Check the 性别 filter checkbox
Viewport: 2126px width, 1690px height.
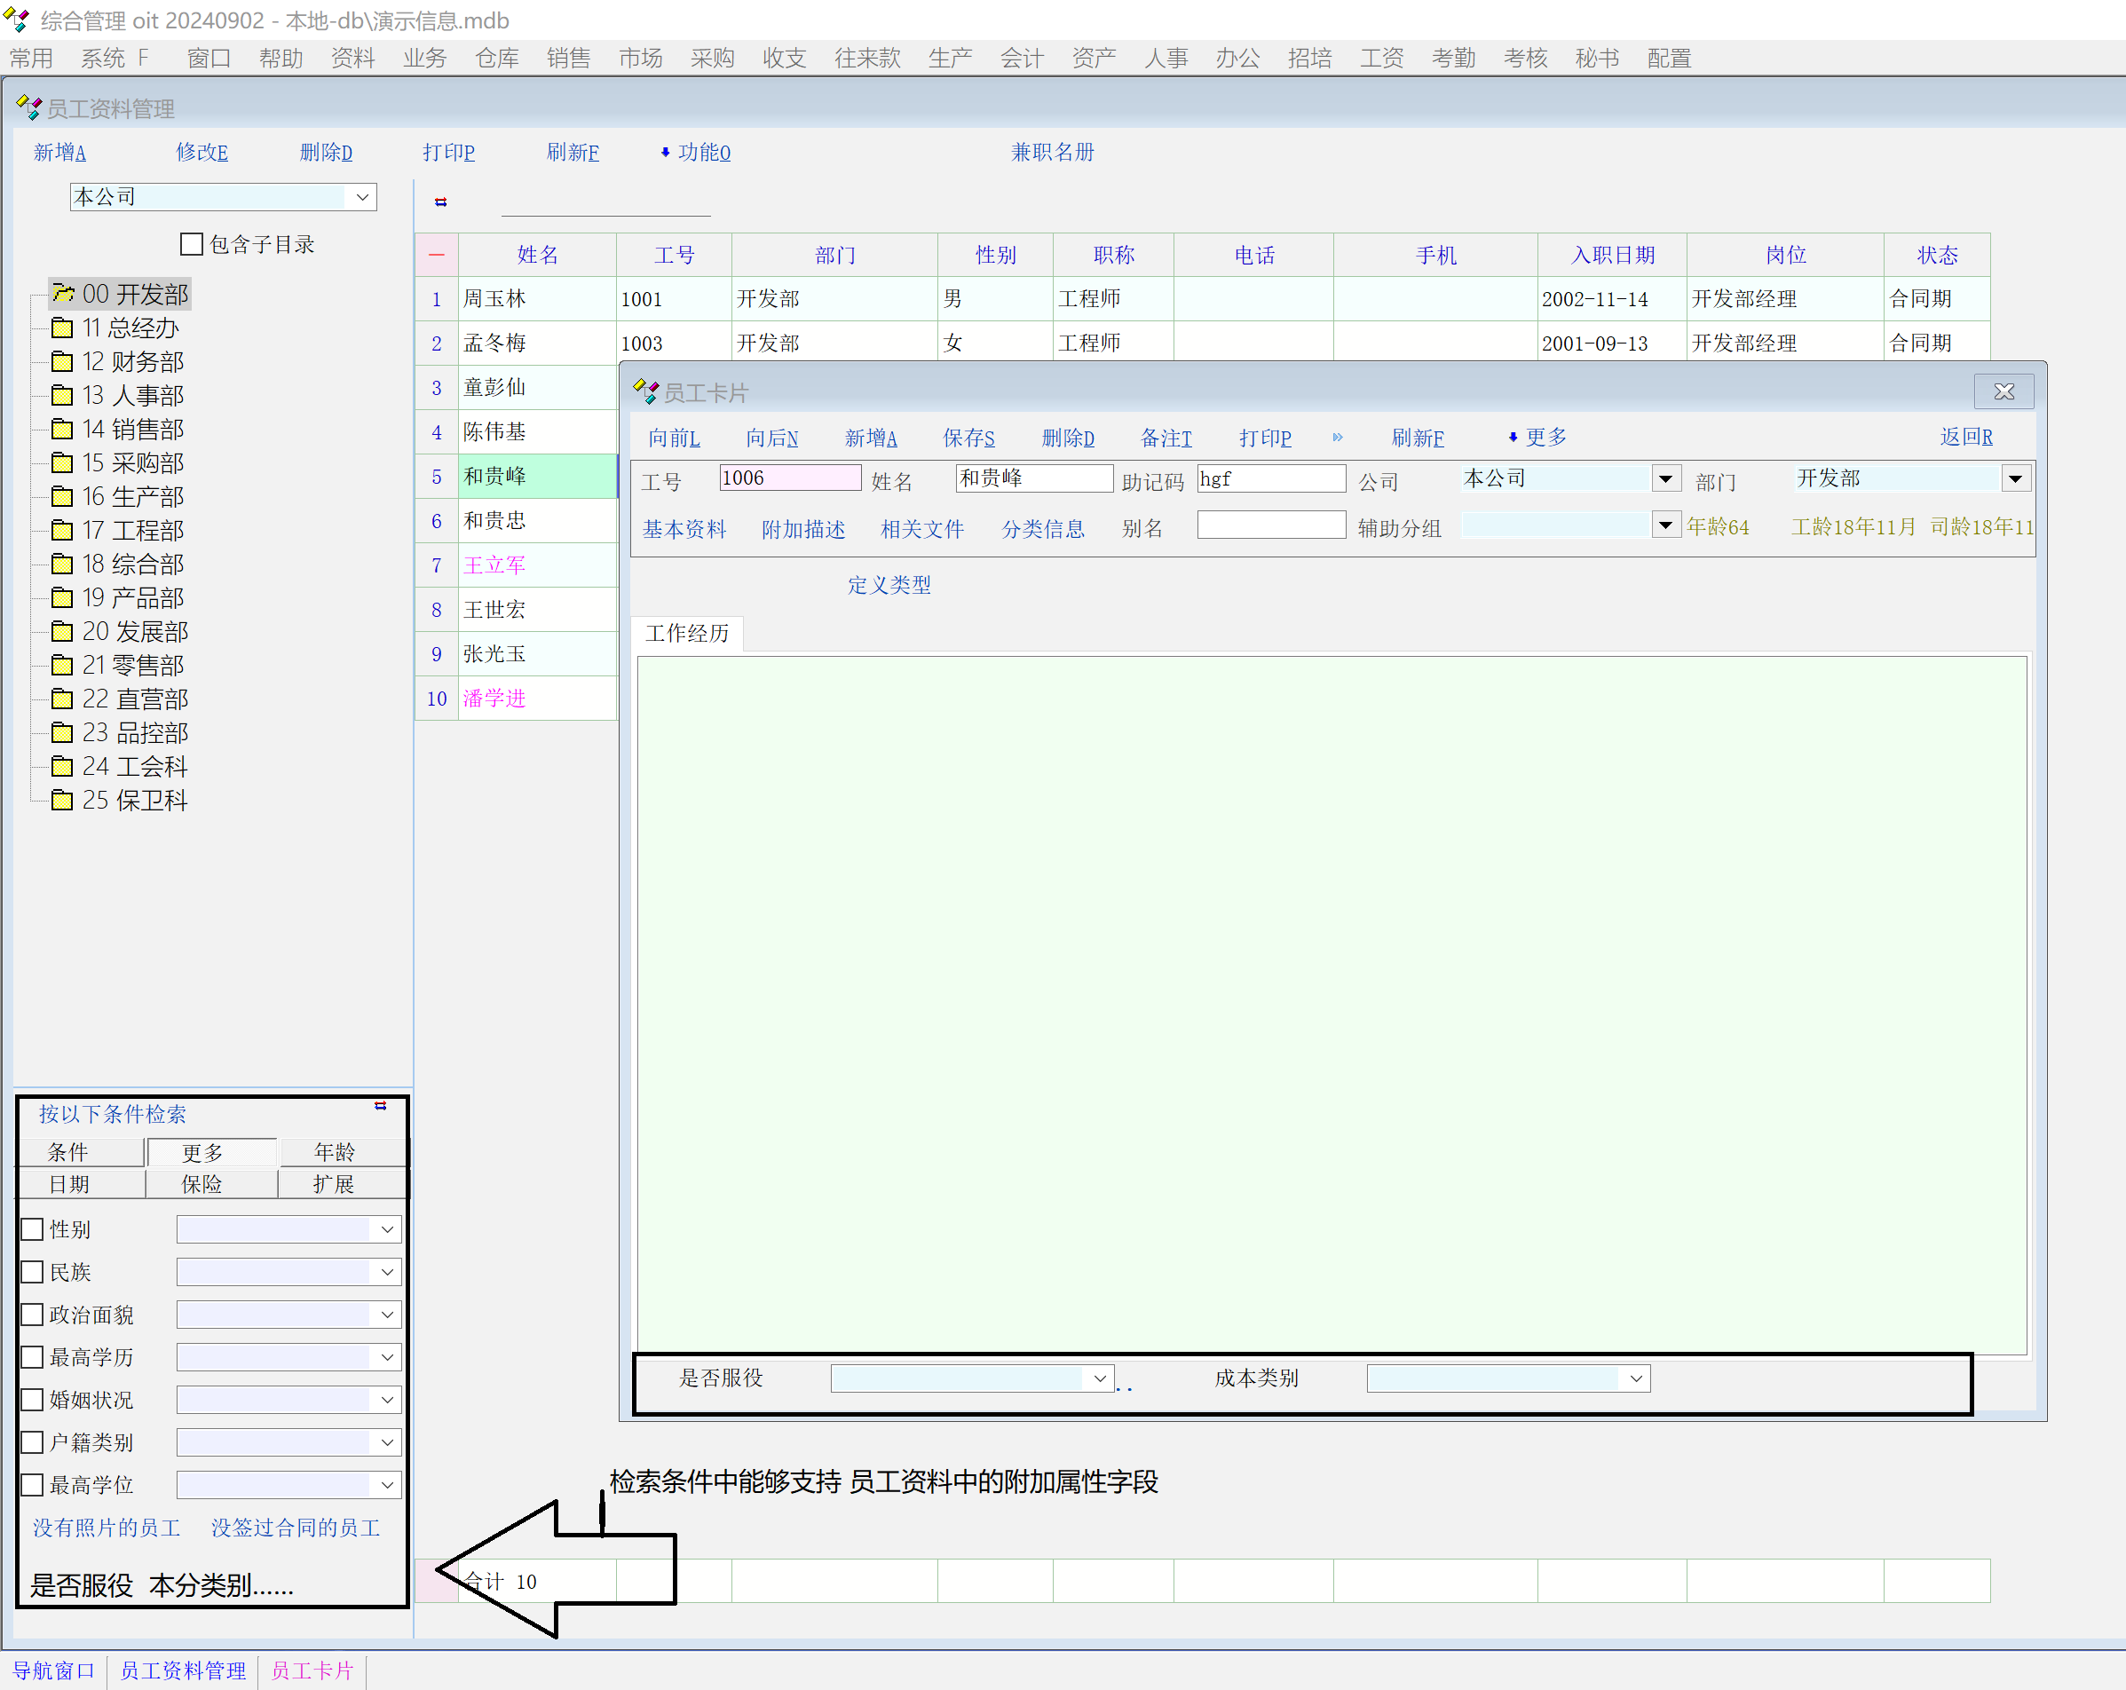(33, 1229)
